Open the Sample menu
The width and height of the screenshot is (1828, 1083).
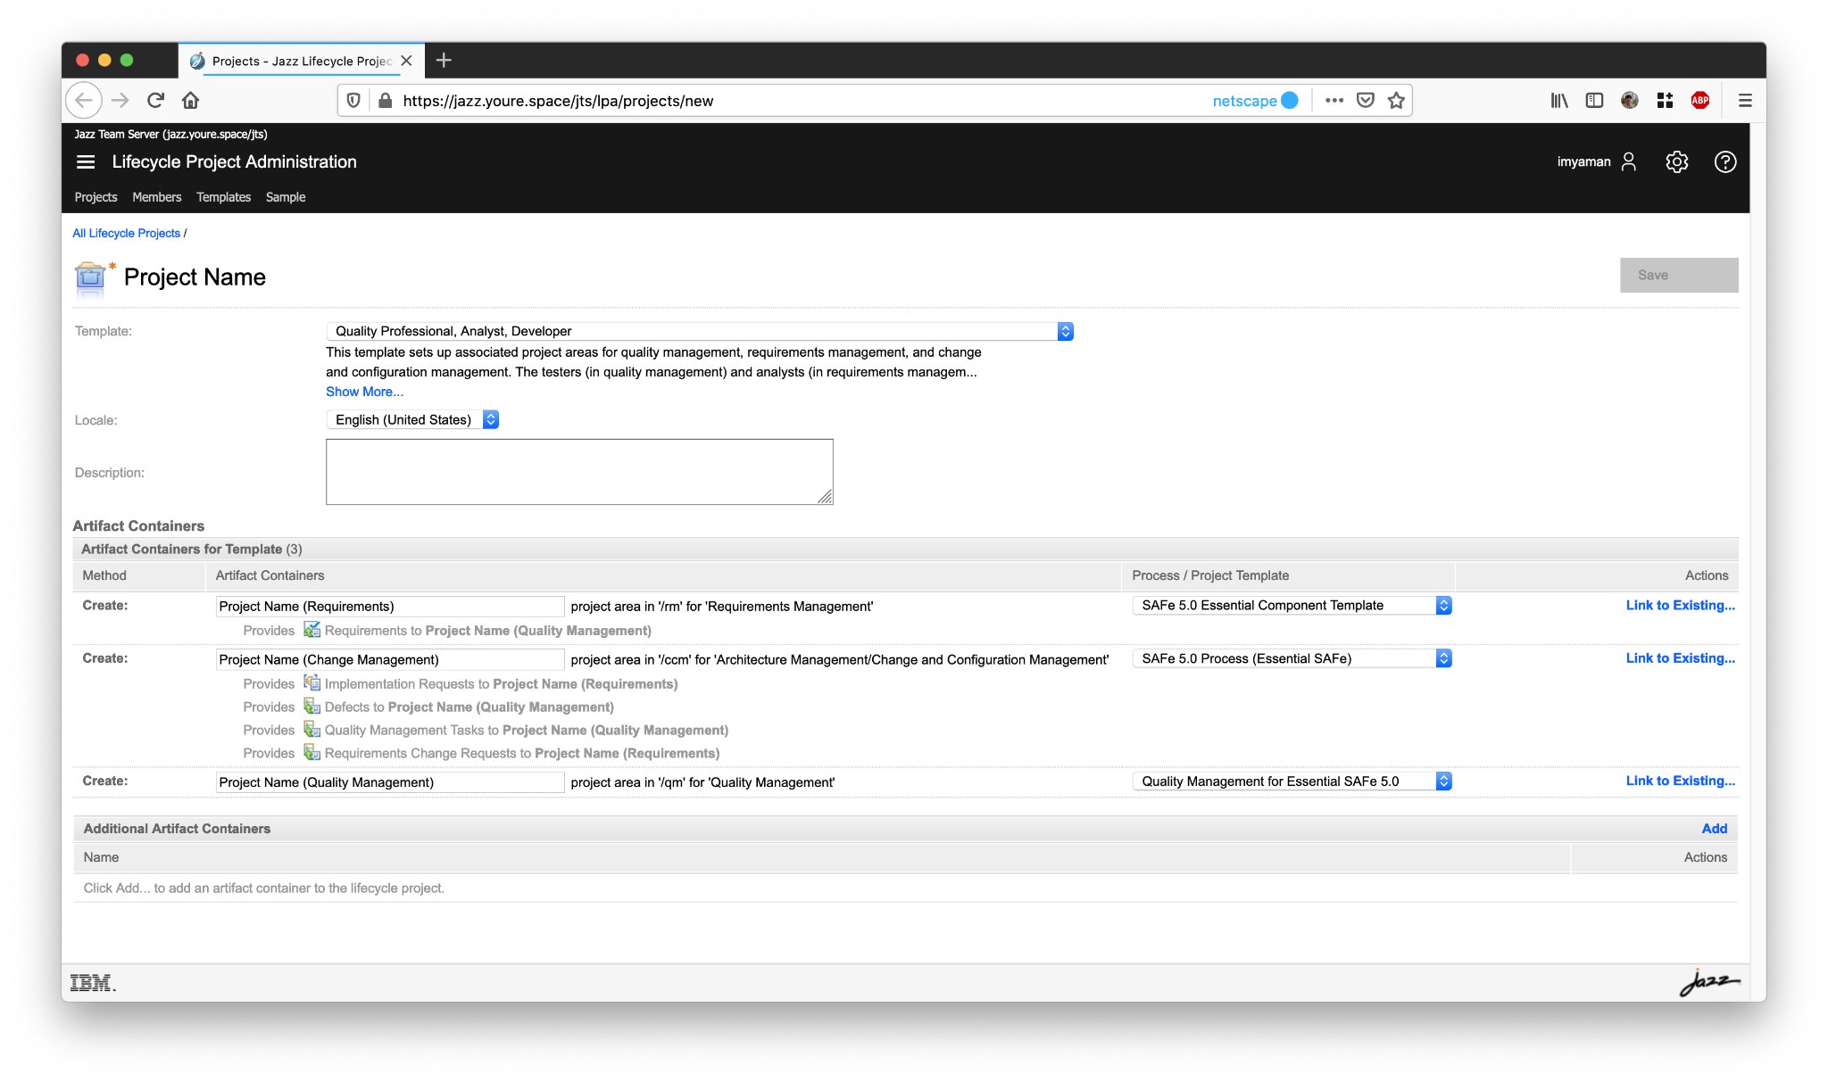[x=286, y=197]
